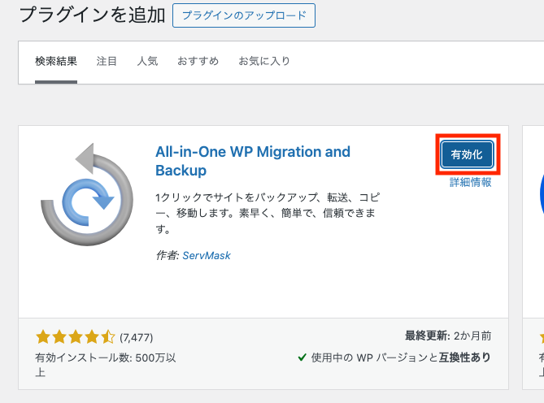Screen dimensions: 544x403
Task: Click the All-in-One WP Migration plugin icon
Action: (87, 193)
